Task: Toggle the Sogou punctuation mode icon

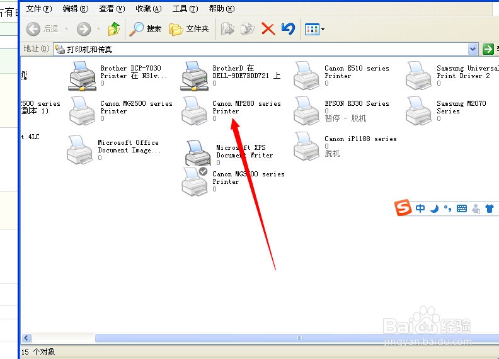Action: 448,208
